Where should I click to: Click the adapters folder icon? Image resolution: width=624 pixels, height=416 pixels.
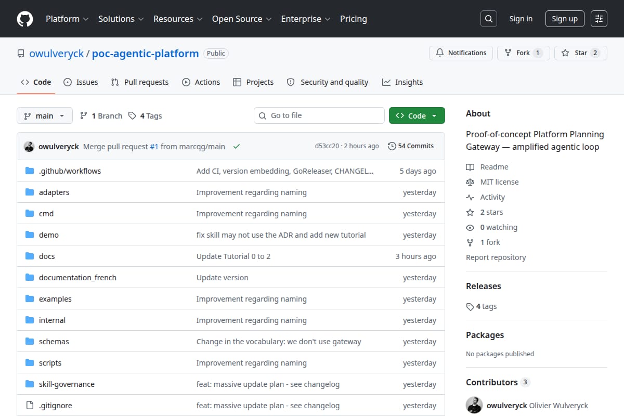click(30, 192)
